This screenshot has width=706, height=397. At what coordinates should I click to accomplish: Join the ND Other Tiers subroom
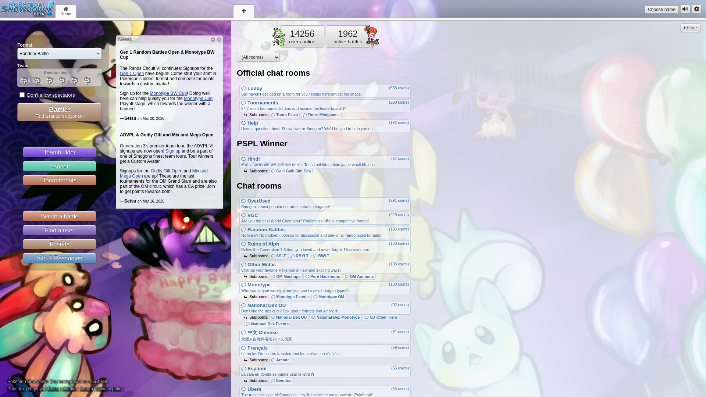(x=381, y=318)
